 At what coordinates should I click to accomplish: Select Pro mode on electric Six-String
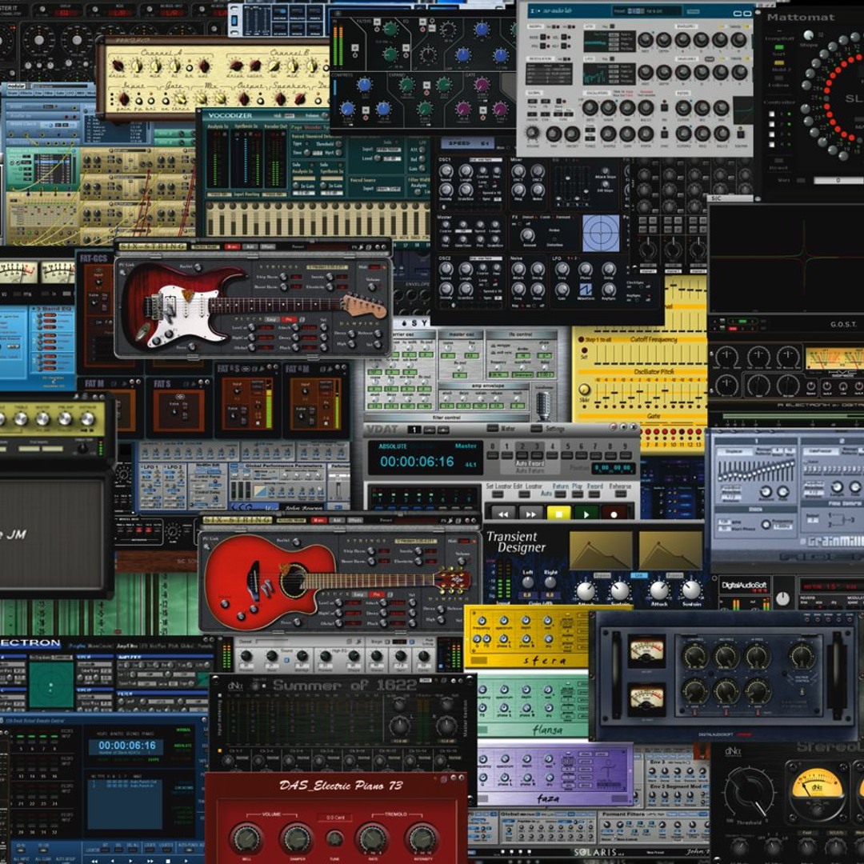pyautogui.click(x=289, y=319)
